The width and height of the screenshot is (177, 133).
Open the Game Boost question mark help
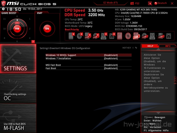(33, 42)
